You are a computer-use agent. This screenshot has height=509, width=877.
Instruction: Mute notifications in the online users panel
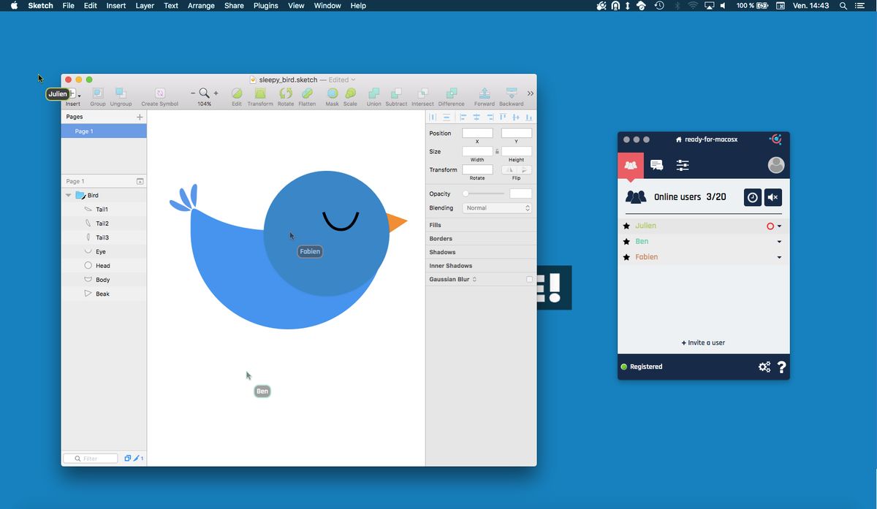(x=772, y=197)
